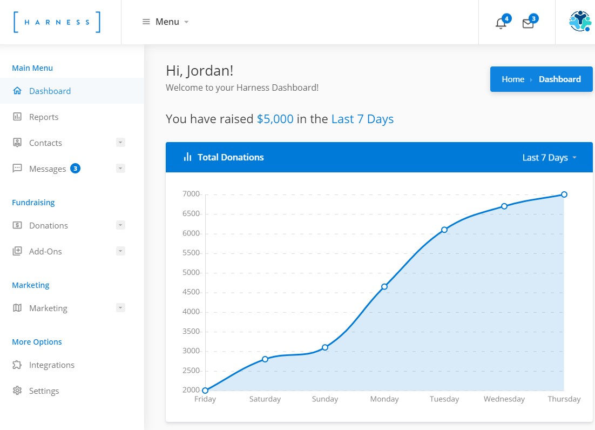
Task: Click the profile avatar in the top bar
Action: pos(579,22)
